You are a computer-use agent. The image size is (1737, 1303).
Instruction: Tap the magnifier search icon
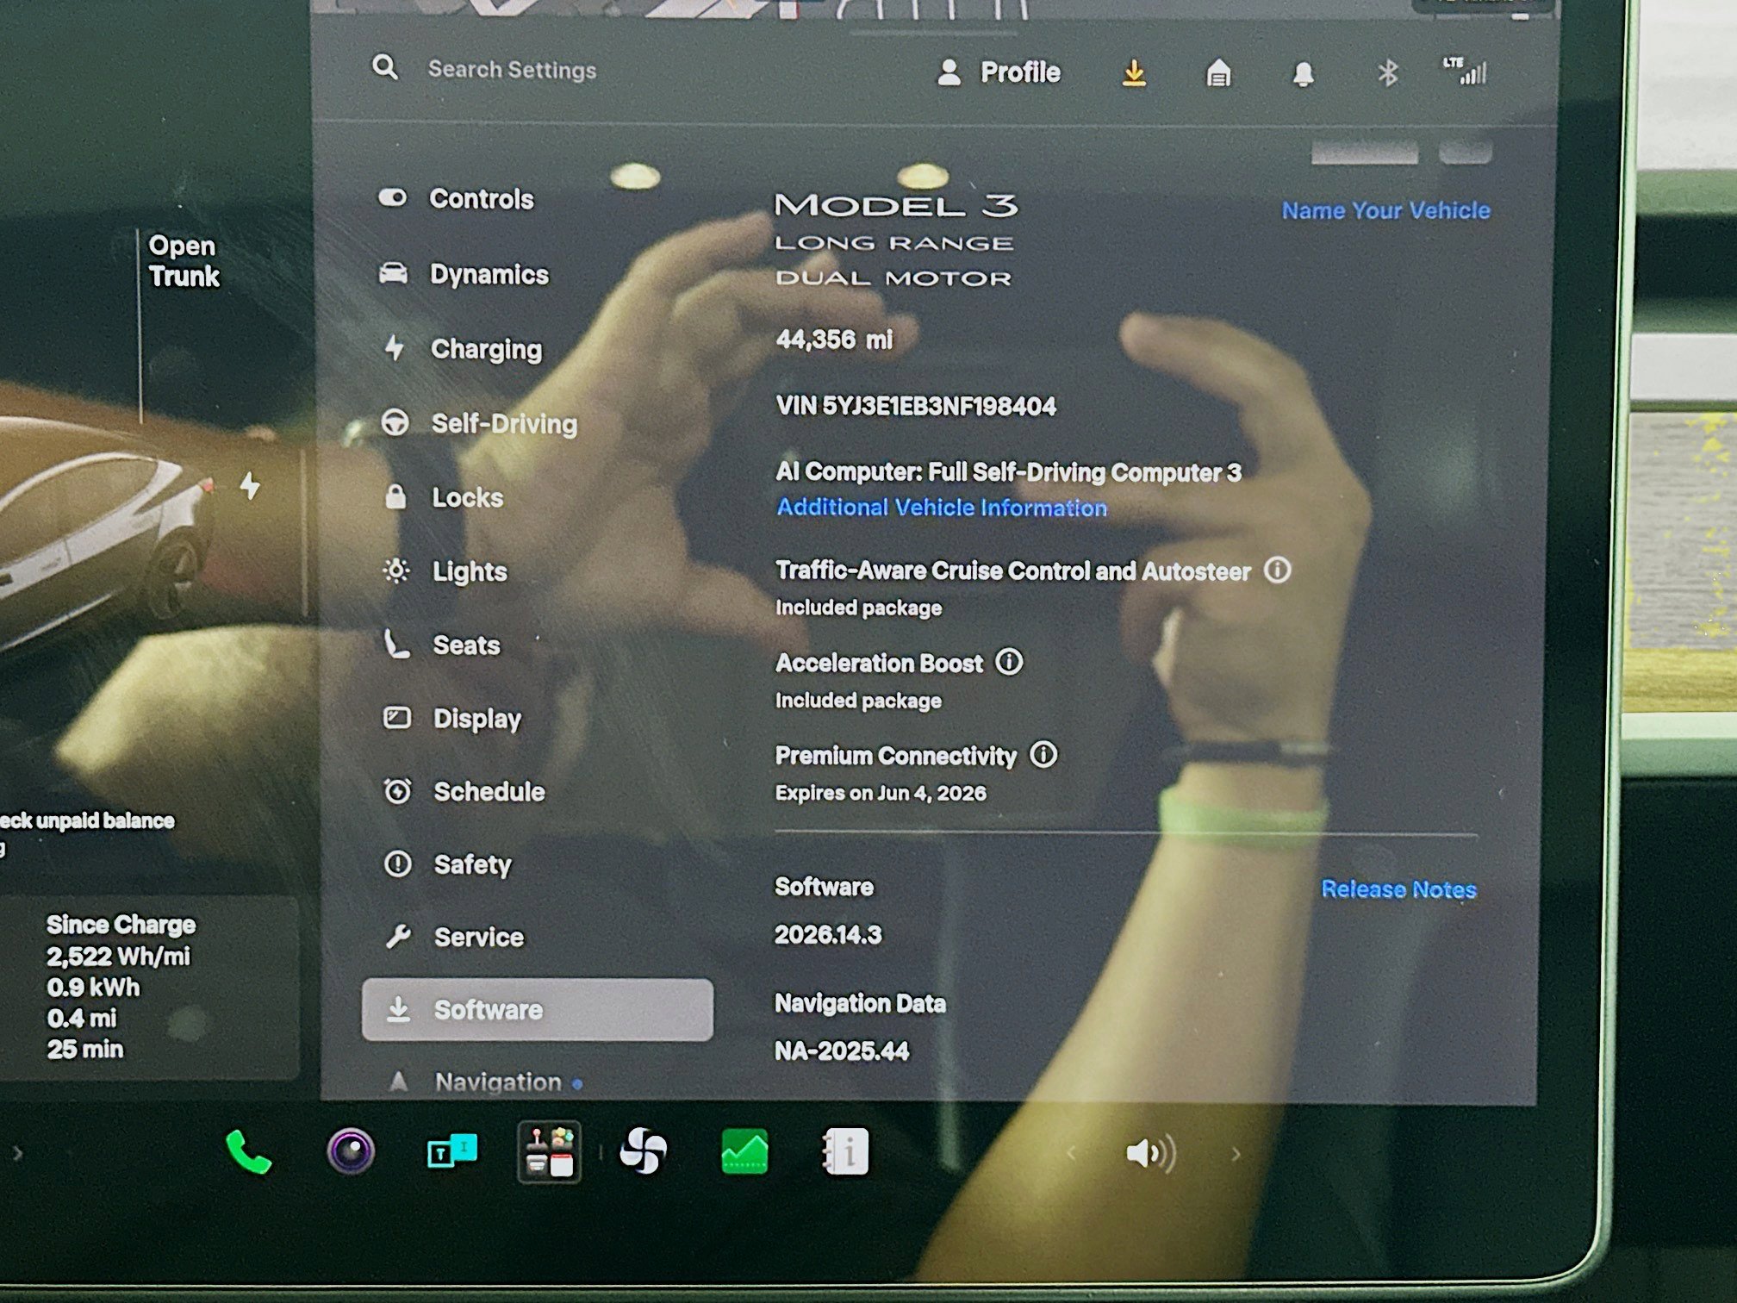click(x=385, y=67)
